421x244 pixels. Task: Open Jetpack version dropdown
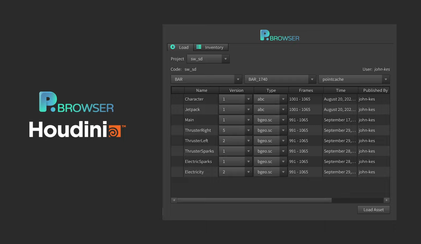click(236, 110)
